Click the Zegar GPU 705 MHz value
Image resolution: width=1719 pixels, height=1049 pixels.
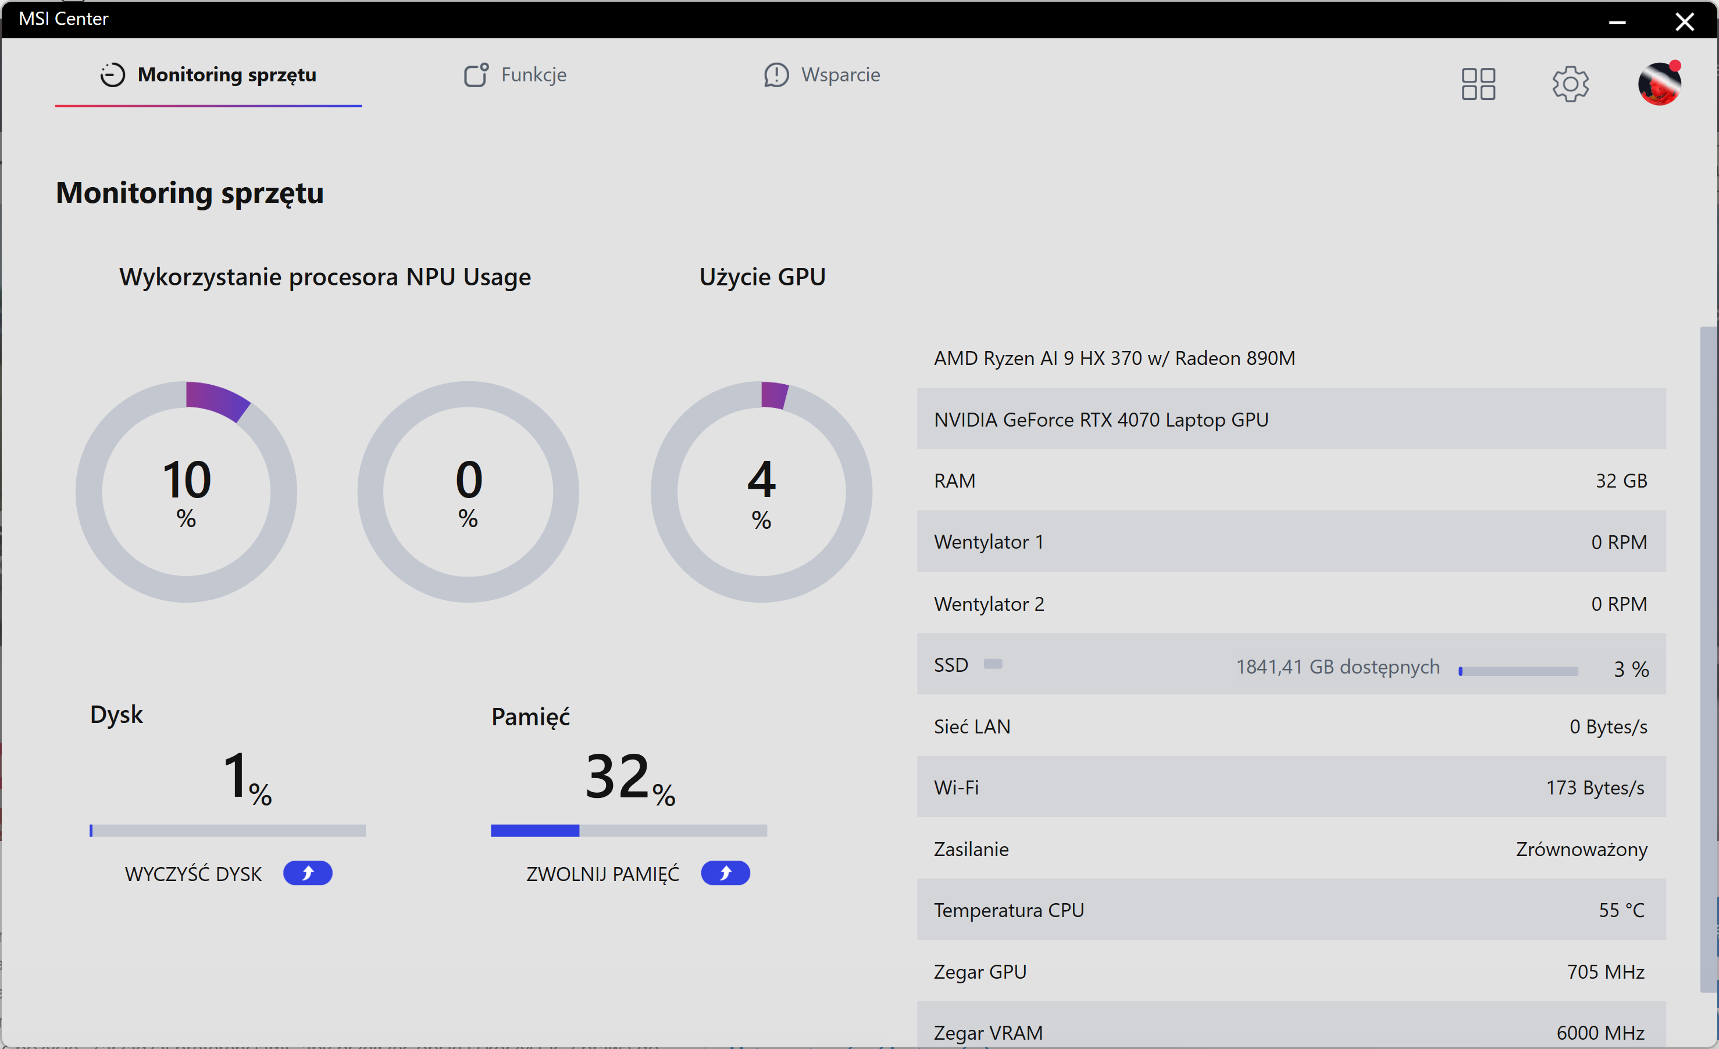[1606, 972]
